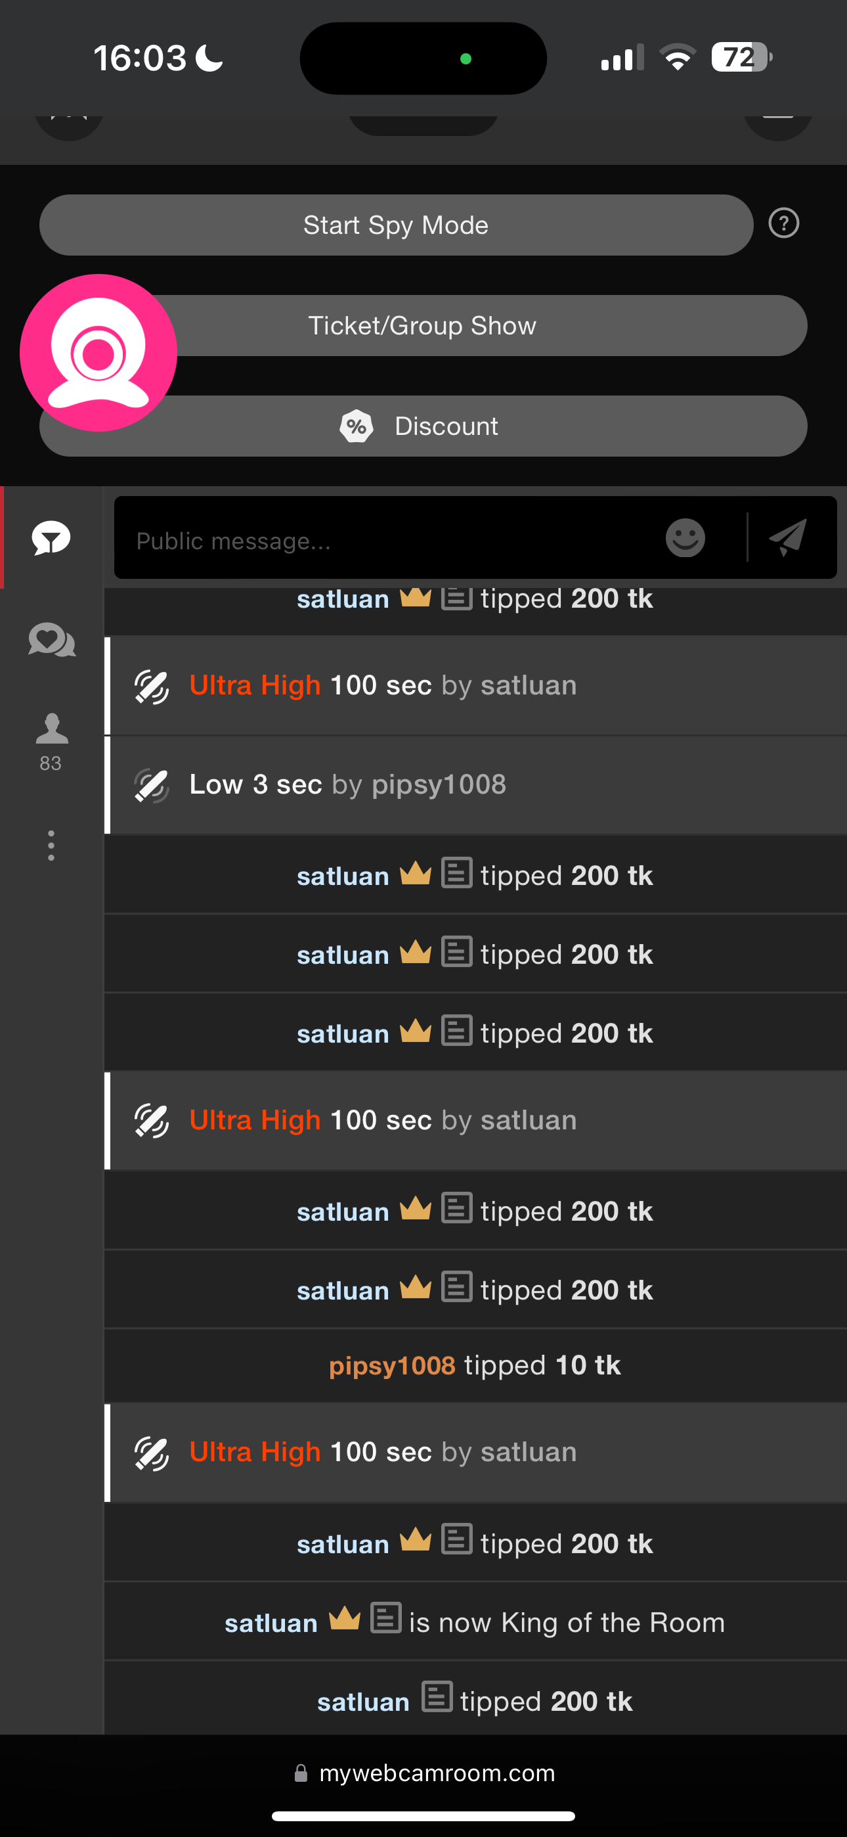Open pipsy1008 username in tip message
Image resolution: width=847 pixels, height=1837 pixels.
(392, 1366)
